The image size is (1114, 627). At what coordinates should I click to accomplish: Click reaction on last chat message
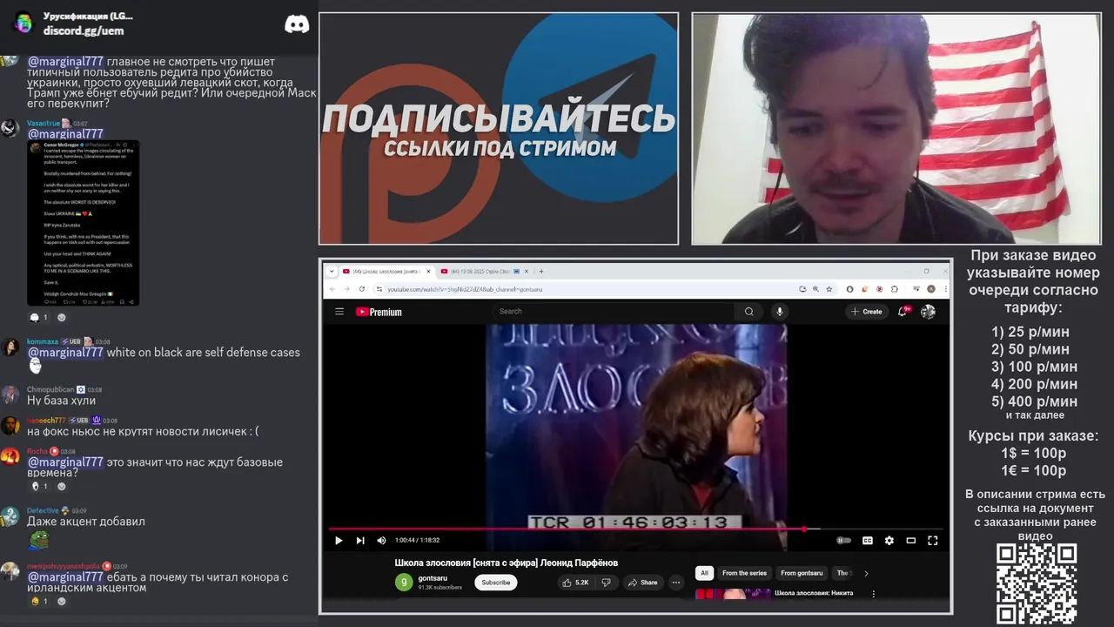pyautogui.click(x=39, y=601)
